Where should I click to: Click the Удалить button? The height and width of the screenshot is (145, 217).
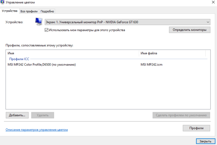tap(43, 115)
